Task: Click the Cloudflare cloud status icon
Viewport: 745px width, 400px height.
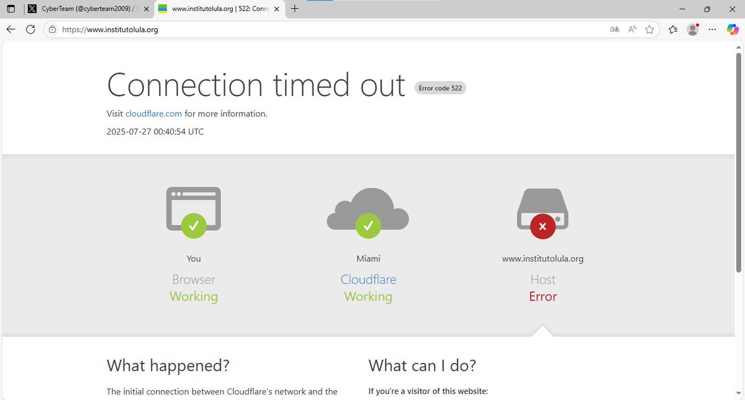Action: (x=368, y=212)
